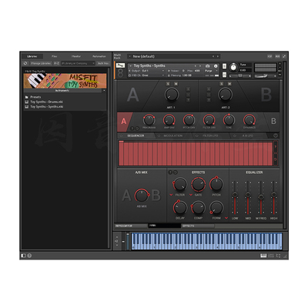Open the Purge dropdown
Screen dimensions: 308x308
[211, 71]
